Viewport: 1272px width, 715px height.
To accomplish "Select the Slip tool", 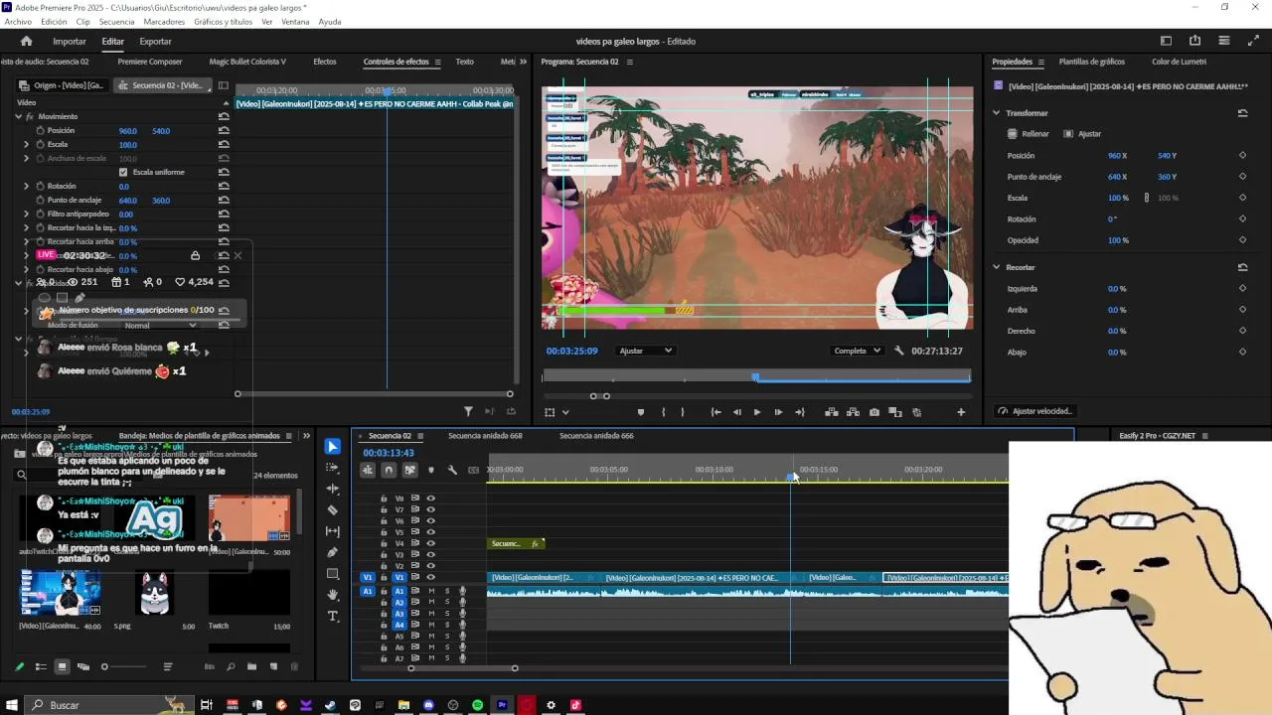I will click(333, 531).
